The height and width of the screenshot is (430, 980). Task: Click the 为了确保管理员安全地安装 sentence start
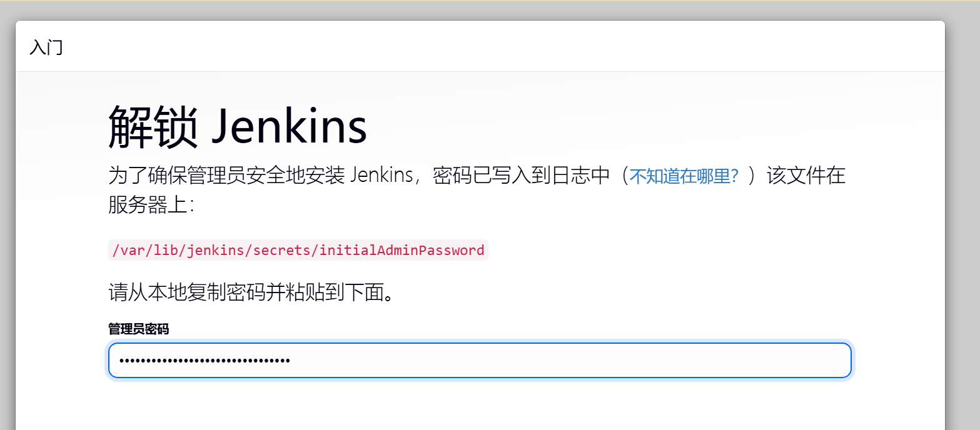[x=227, y=176]
